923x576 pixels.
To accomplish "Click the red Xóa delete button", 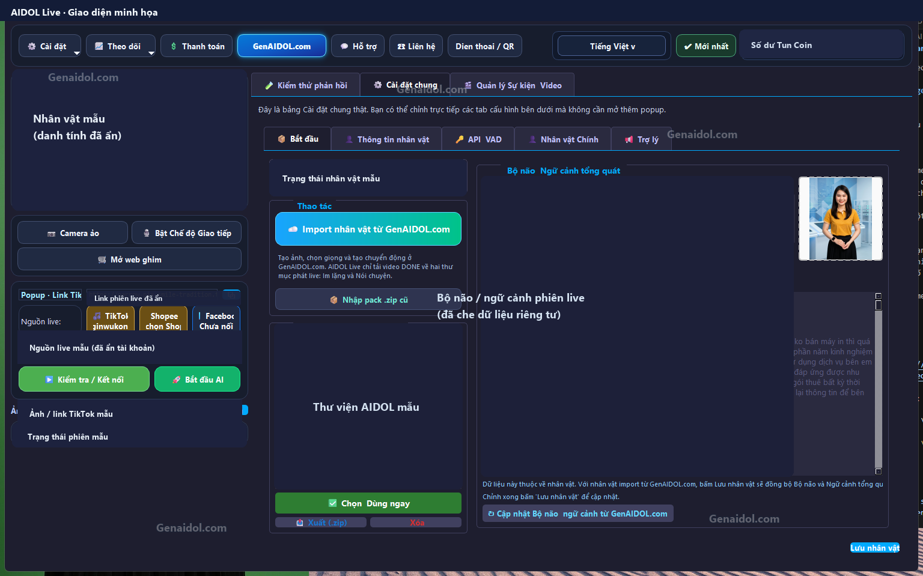I will coord(416,523).
